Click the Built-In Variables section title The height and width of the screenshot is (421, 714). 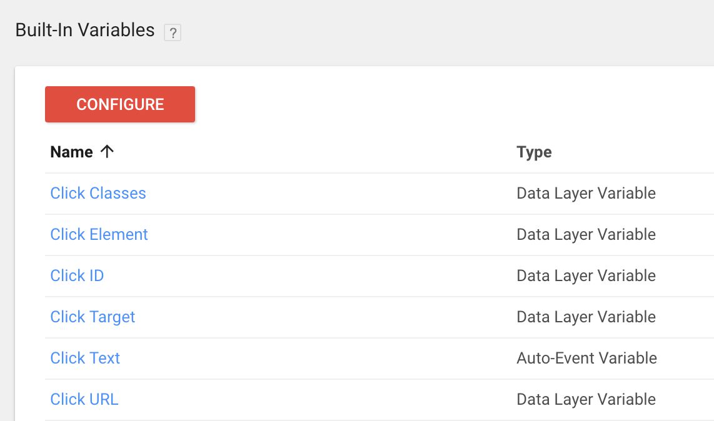(85, 30)
